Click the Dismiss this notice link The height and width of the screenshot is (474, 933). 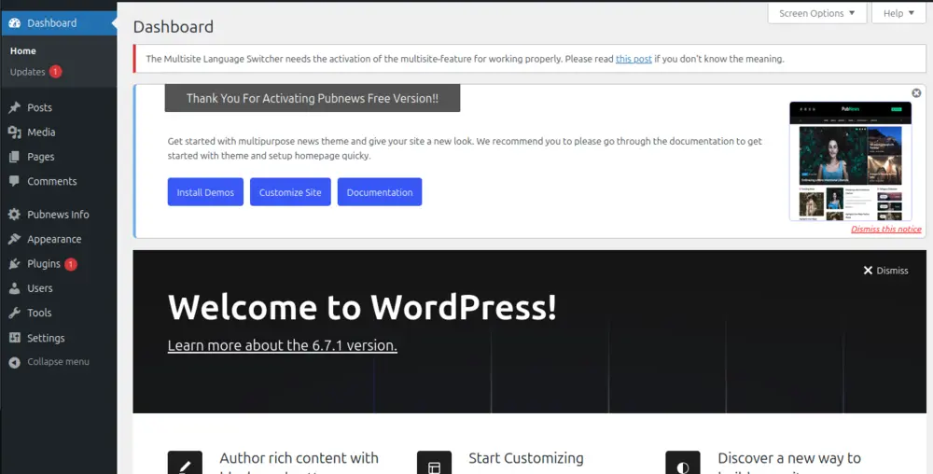tap(886, 230)
